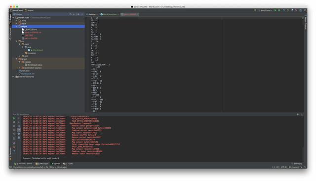Select pom.xml in project tree
This screenshot has height=181, width=316.
click(x=24, y=71)
